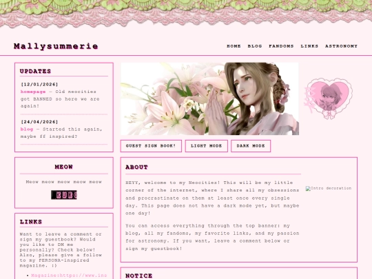The height and width of the screenshot is (279, 372).
Task: Click the 'You can access everything' paragraph
Action: [x=212, y=237]
